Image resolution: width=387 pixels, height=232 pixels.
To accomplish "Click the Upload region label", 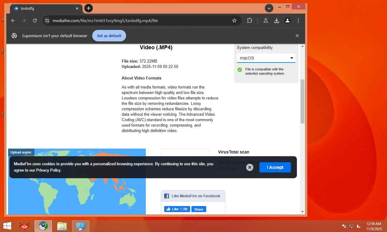I will 21,152.
